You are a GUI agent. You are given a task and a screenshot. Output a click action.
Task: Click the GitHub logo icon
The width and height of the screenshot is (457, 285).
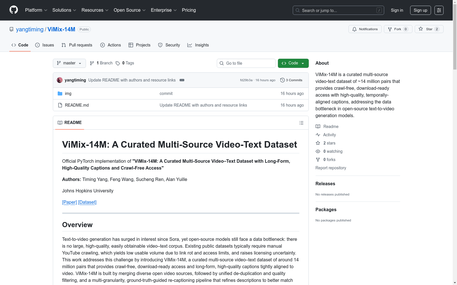(x=14, y=10)
